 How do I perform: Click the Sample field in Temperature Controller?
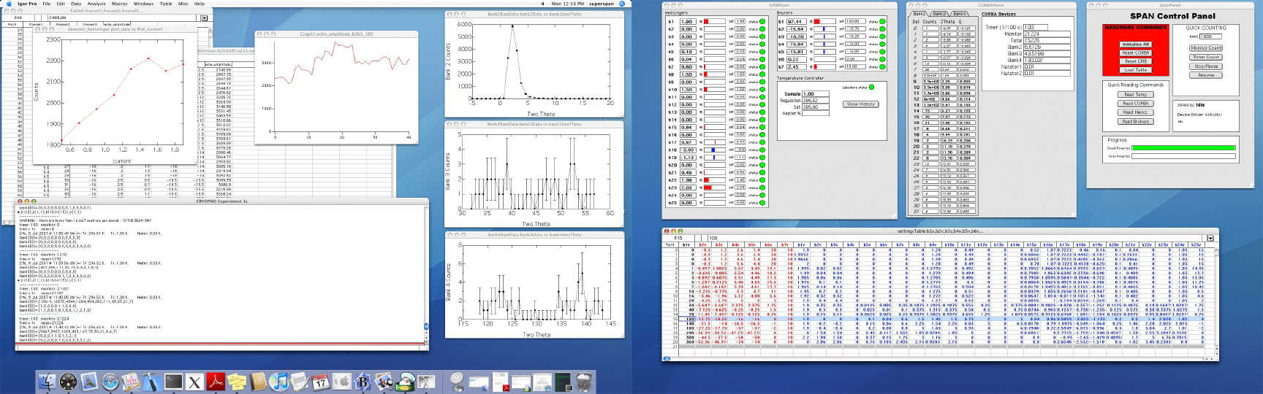816,94
